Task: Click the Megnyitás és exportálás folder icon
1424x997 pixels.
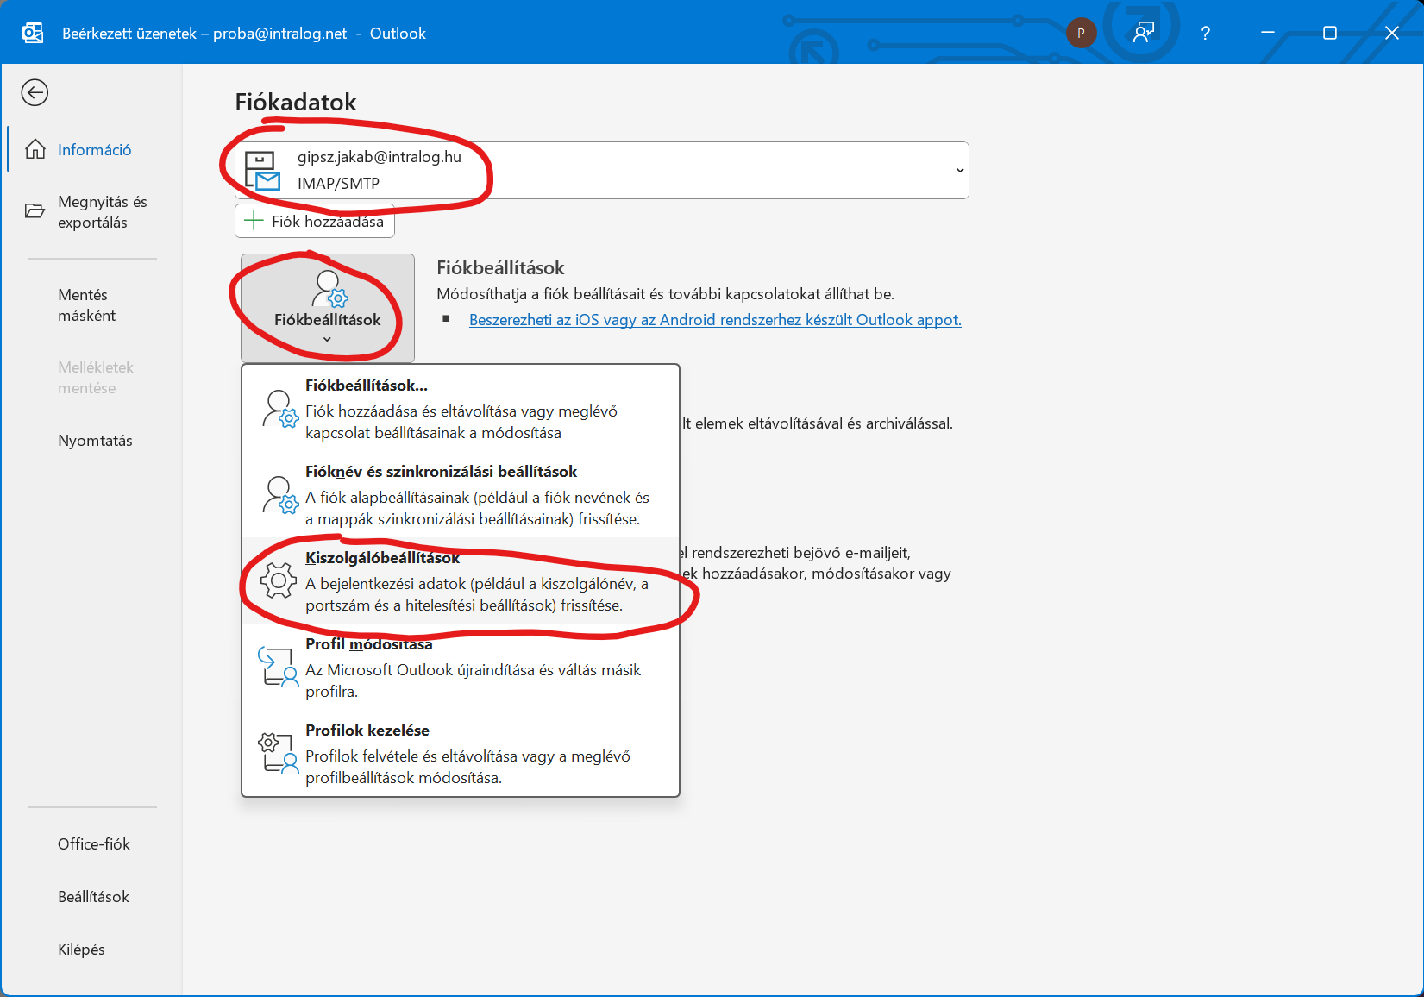Action: (x=35, y=211)
